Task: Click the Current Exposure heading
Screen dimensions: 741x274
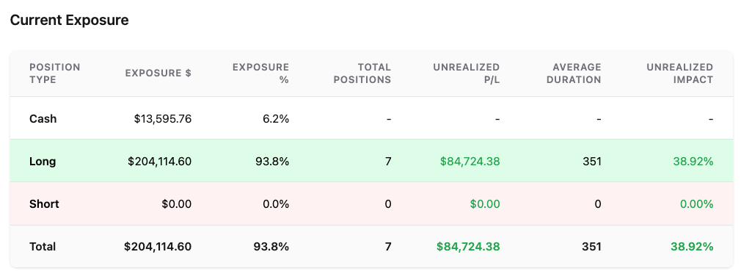Action: pyautogui.click(x=70, y=21)
